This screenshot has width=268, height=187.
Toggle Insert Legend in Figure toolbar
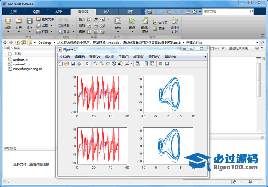click(x=152, y=64)
